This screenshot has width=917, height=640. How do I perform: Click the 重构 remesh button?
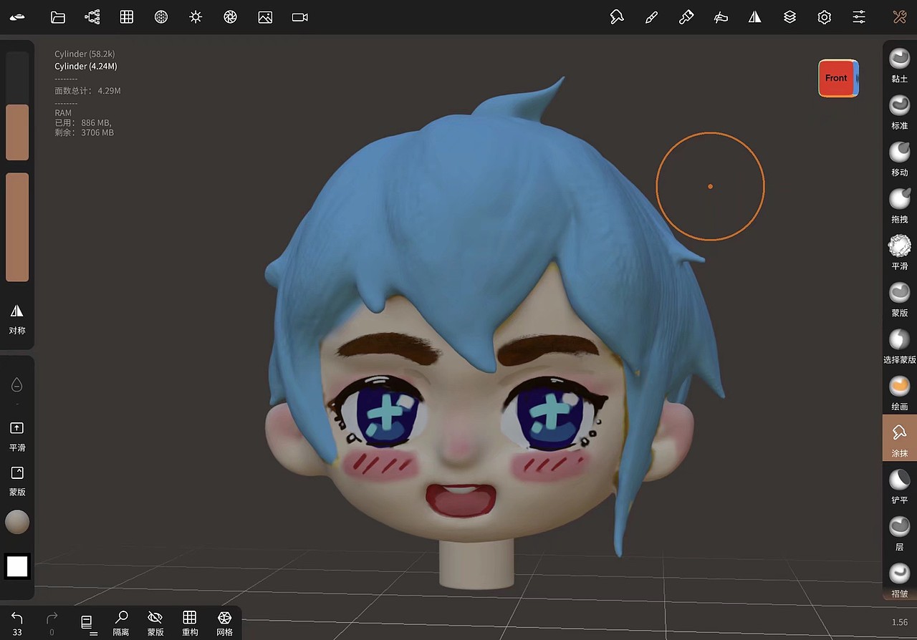point(190,623)
